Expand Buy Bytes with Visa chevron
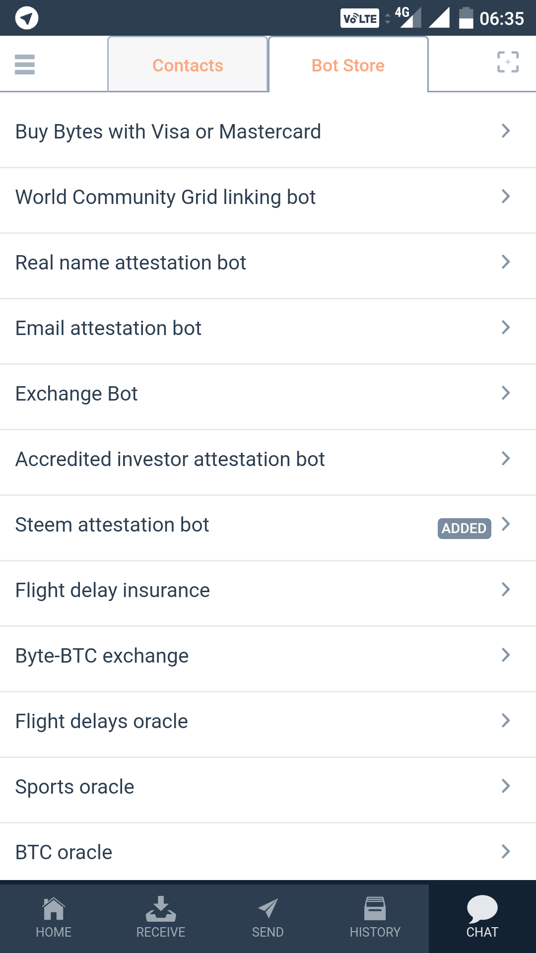Screen dimensions: 536x953 tap(506, 131)
